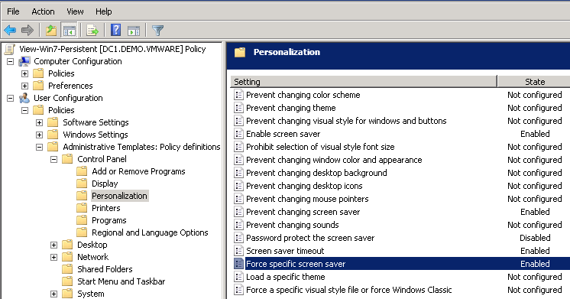
Task: Expand the System node
Action: (53, 294)
